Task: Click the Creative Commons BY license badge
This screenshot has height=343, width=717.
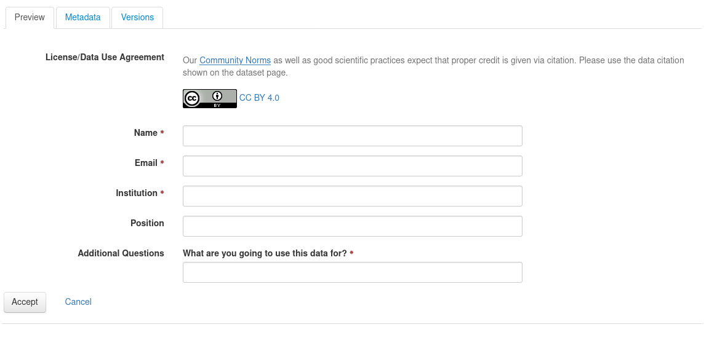Action: click(209, 98)
